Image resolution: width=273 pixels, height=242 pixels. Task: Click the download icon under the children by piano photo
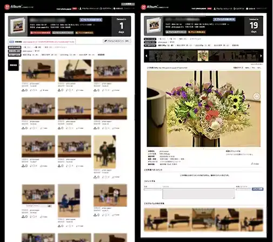tap(95, 215)
